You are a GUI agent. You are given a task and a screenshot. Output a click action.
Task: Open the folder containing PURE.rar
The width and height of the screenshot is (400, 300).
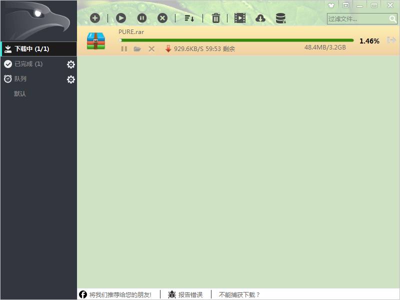click(x=137, y=48)
